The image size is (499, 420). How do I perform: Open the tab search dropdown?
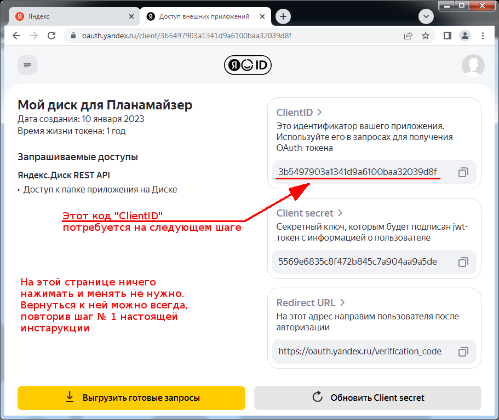[x=426, y=16]
